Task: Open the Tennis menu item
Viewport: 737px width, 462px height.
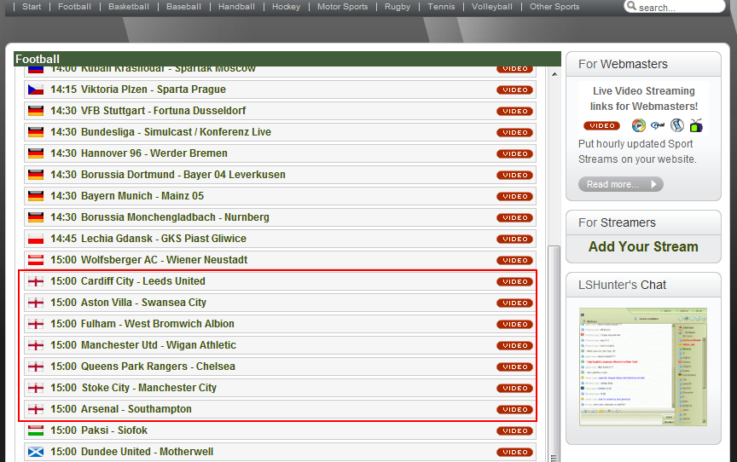Action: tap(441, 7)
